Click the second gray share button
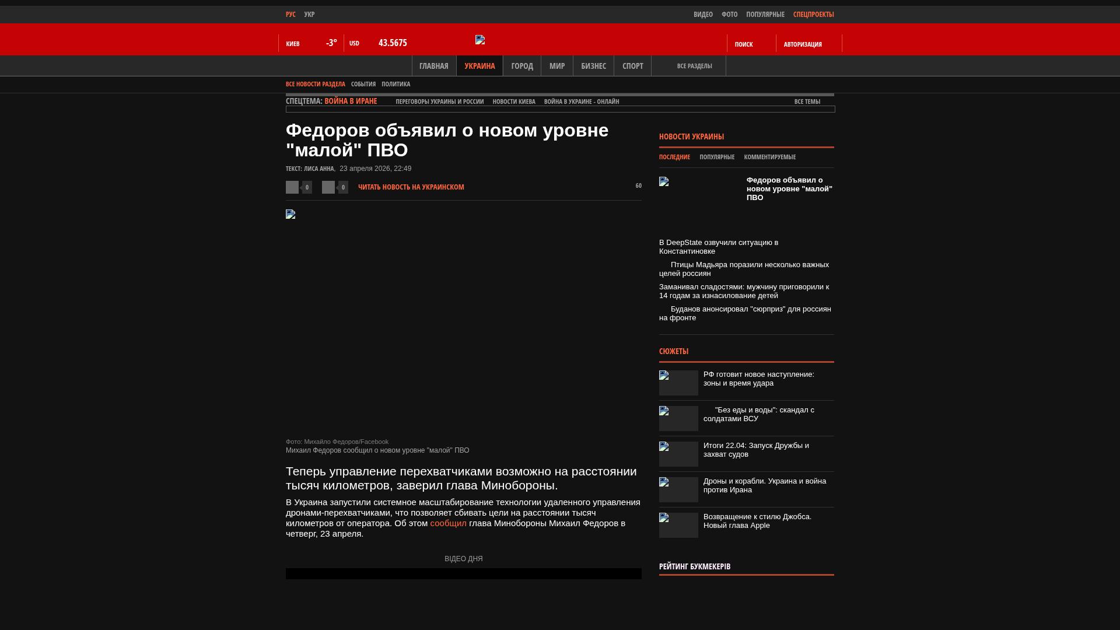The height and width of the screenshot is (630, 1120). click(328, 187)
